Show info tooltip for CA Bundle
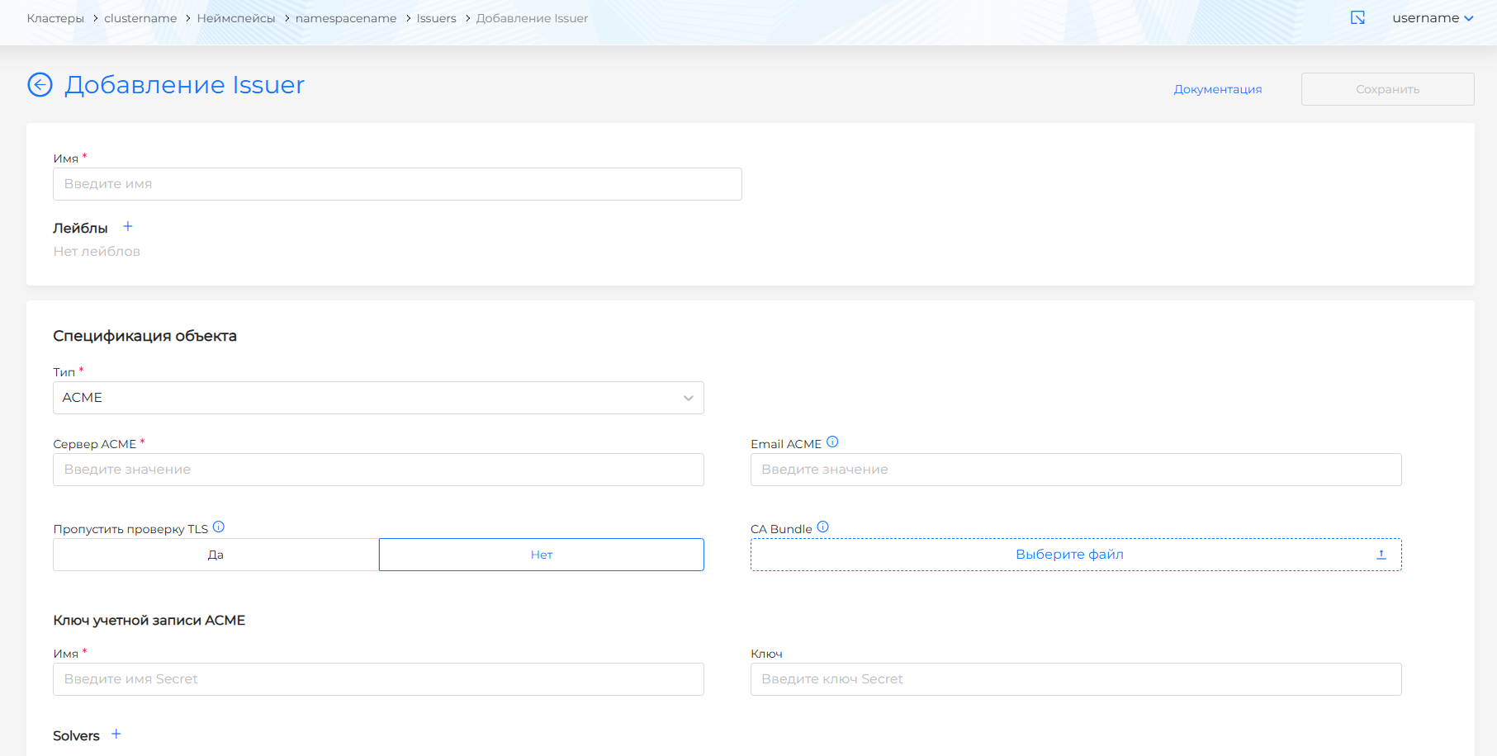Viewport: 1497px width, 756px height. 822,527
